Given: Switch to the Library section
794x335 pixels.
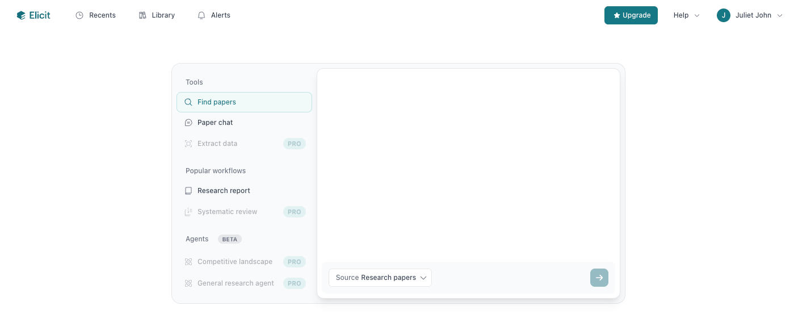Looking at the screenshot, I should pos(157,15).
